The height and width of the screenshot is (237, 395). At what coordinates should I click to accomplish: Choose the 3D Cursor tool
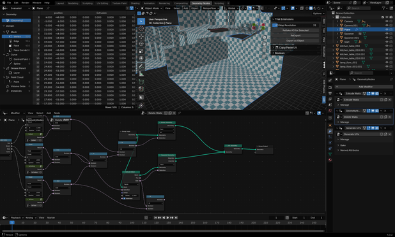(141, 29)
